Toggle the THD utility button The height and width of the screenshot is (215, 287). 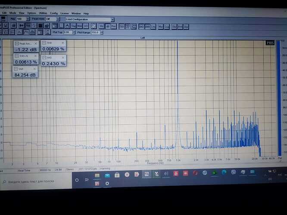coord(122,27)
